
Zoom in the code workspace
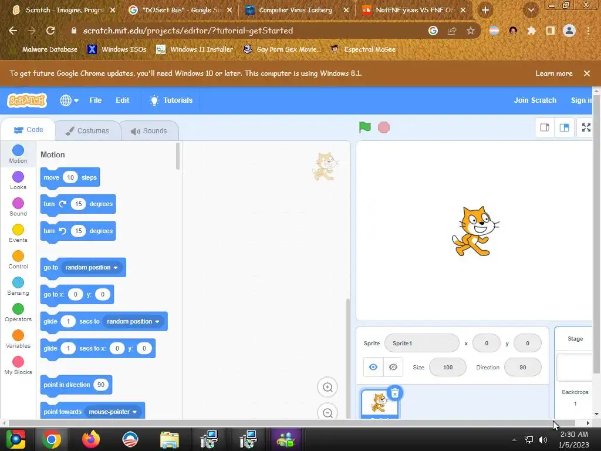(327, 387)
